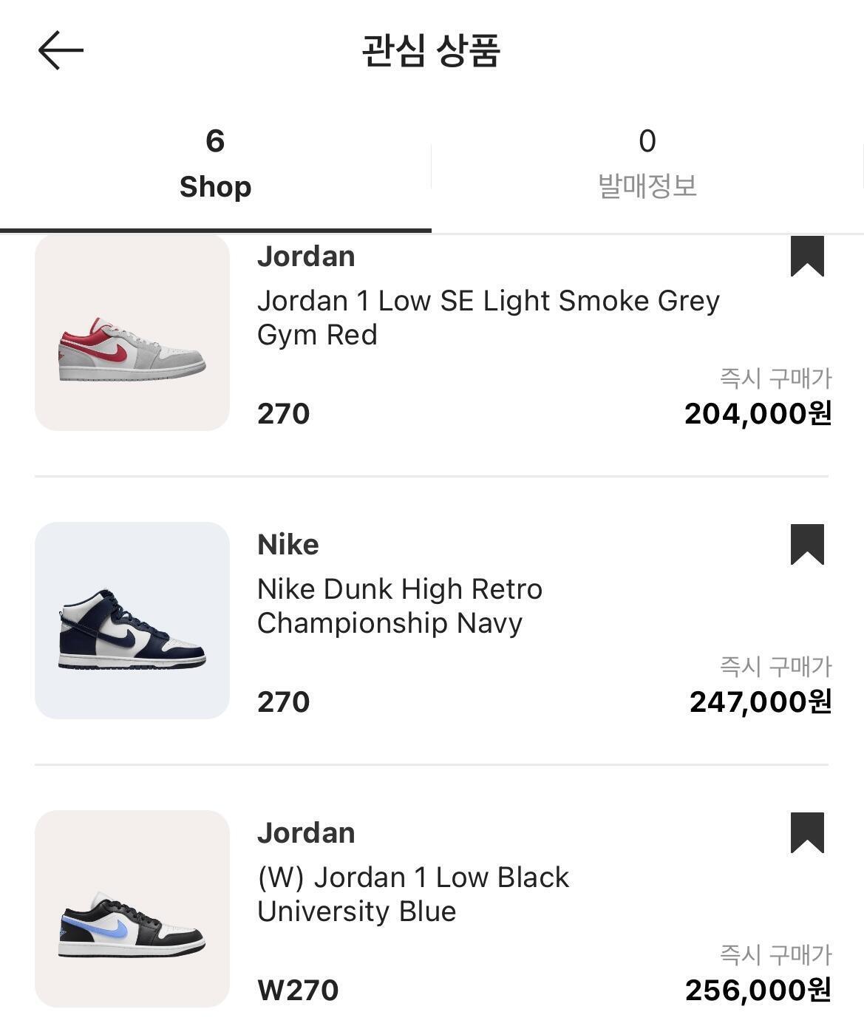This screenshot has height=1029, width=864.
Task: Tap the navy Dunk High shoe image
Action: tap(132, 620)
